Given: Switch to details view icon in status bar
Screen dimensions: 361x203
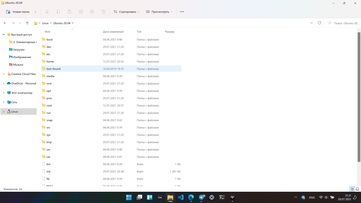Looking at the screenshot, I should coord(352,189).
